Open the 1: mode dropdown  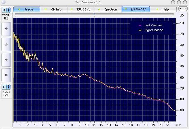6,87
